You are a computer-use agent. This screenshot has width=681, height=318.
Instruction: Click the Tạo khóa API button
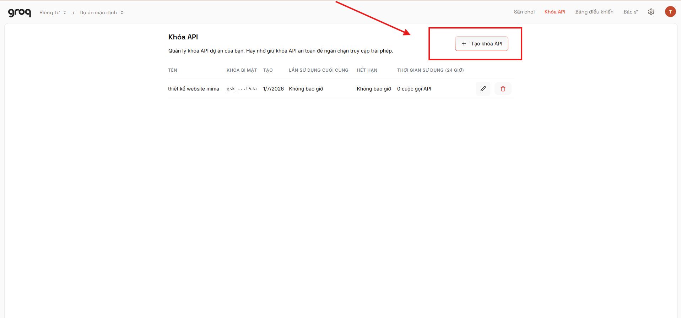pos(481,44)
